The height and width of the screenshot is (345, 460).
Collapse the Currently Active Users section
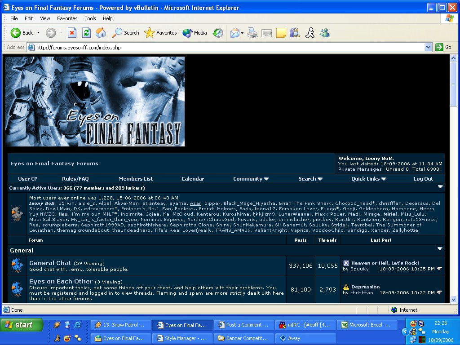[x=440, y=186]
